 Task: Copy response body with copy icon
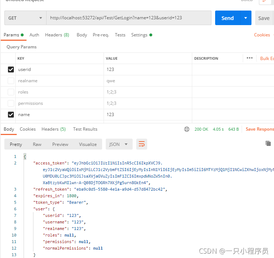pos(268,143)
